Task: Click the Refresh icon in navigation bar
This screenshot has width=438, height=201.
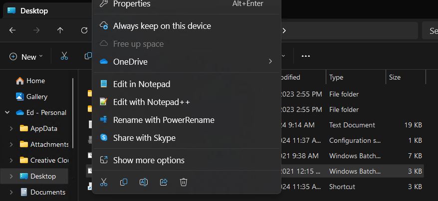Action: (x=84, y=30)
